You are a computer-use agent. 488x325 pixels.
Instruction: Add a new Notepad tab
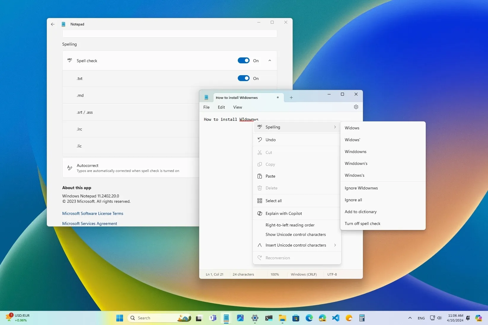point(291,97)
